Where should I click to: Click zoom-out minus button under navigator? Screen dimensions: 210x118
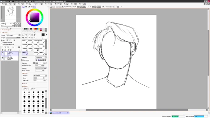(x=15, y=23)
